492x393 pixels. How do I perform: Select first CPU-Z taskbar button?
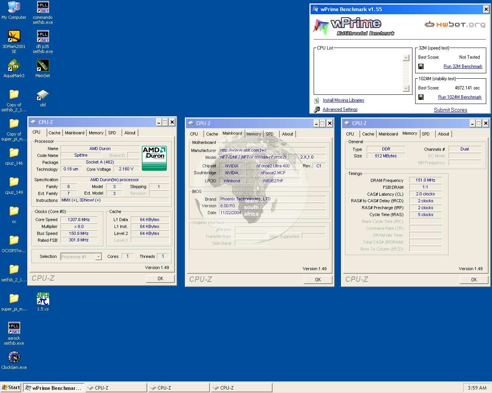click(x=116, y=388)
